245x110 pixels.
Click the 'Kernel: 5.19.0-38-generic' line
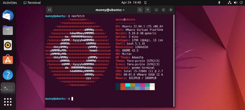tap(136, 33)
